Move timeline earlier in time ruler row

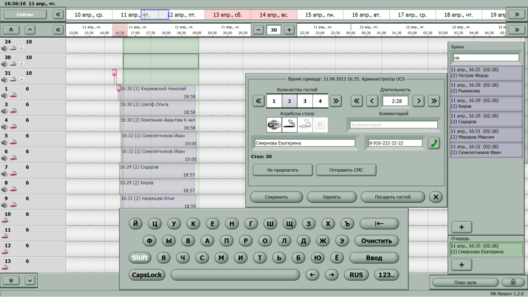tap(58, 30)
